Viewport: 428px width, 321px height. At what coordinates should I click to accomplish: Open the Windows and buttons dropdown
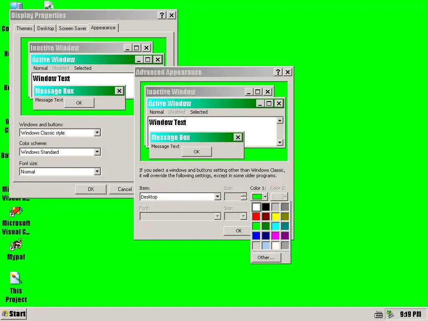click(97, 132)
